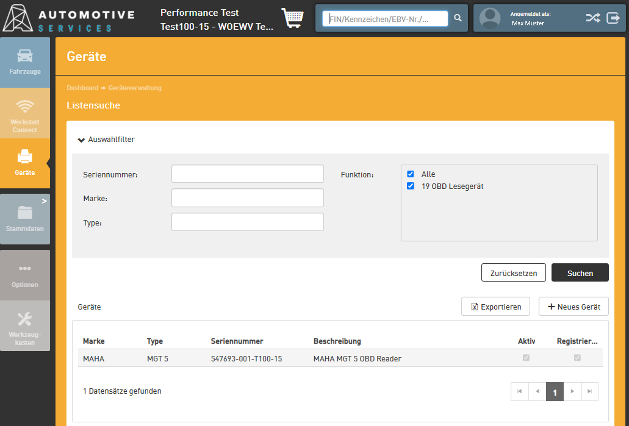Click the Neues Gerät button
The width and height of the screenshot is (629, 426).
[x=574, y=307]
